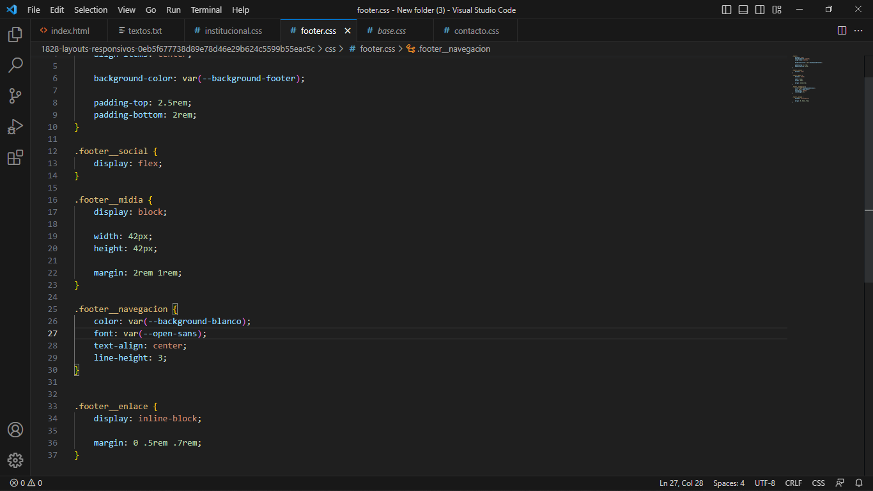Toggle the Secondary Side Bar layout button
Image resolution: width=873 pixels, height=491 pixels.
point(760,10)
